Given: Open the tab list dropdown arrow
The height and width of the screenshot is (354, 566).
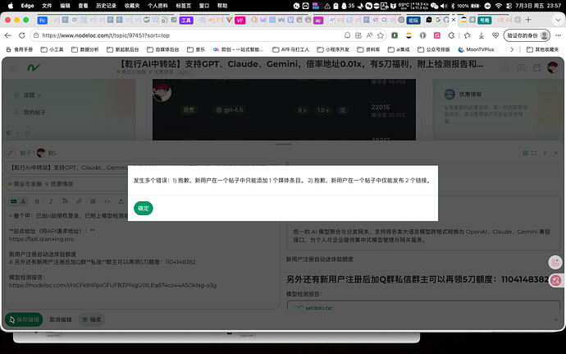Looking at the screenshot, I should [558, 20].
